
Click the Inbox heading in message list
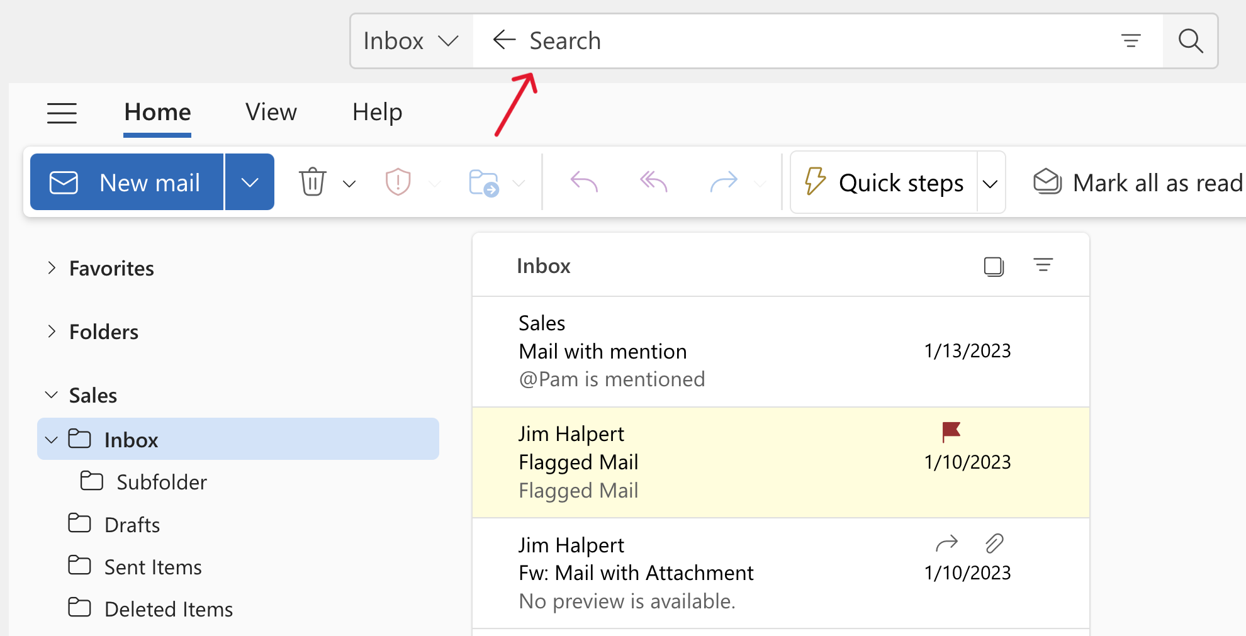click(543, 266)
